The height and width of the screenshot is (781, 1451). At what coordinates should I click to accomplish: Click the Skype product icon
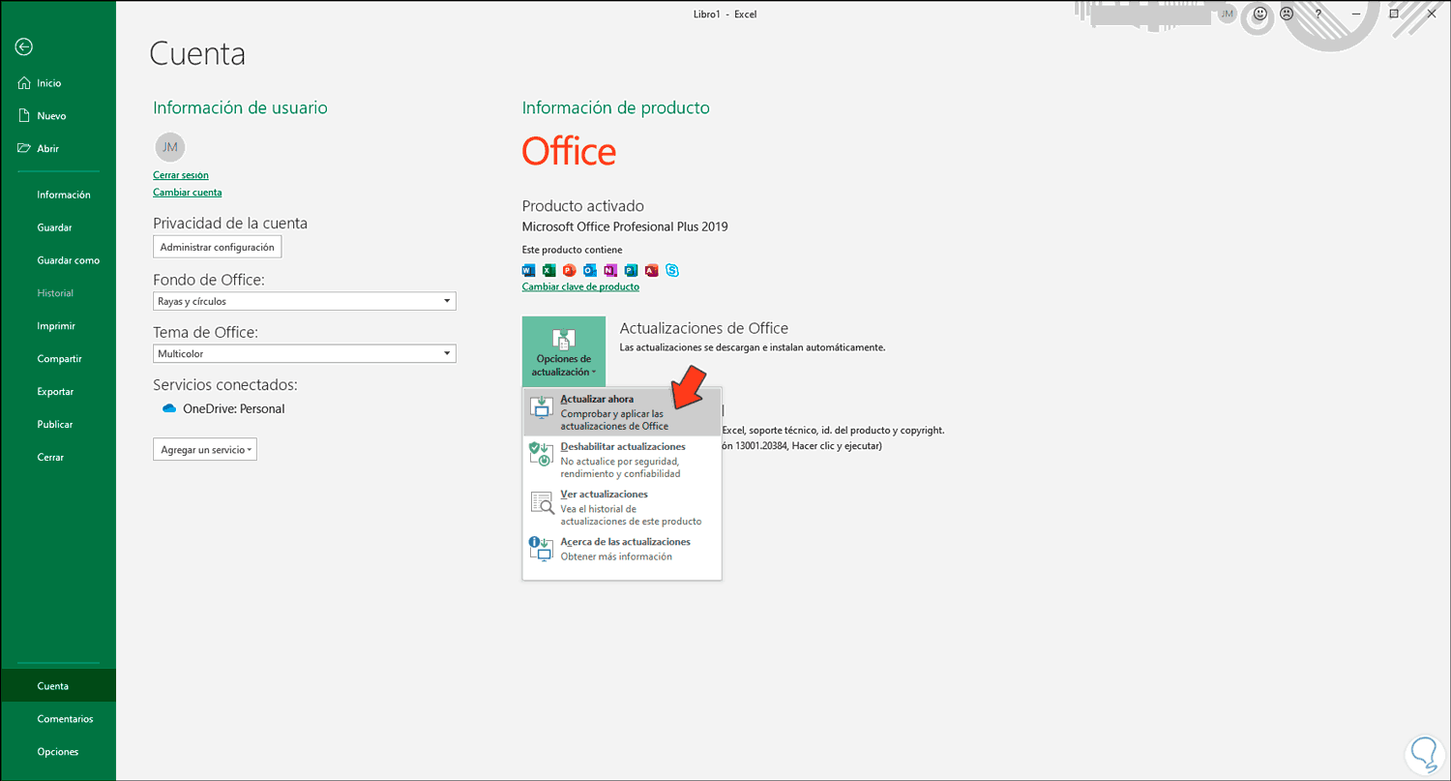(x=672, y=270)
